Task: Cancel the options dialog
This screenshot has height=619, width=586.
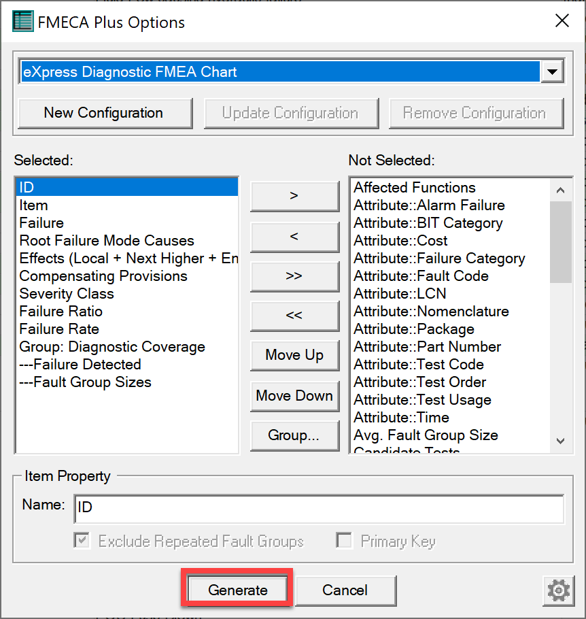Action: (x=345, y=590)
